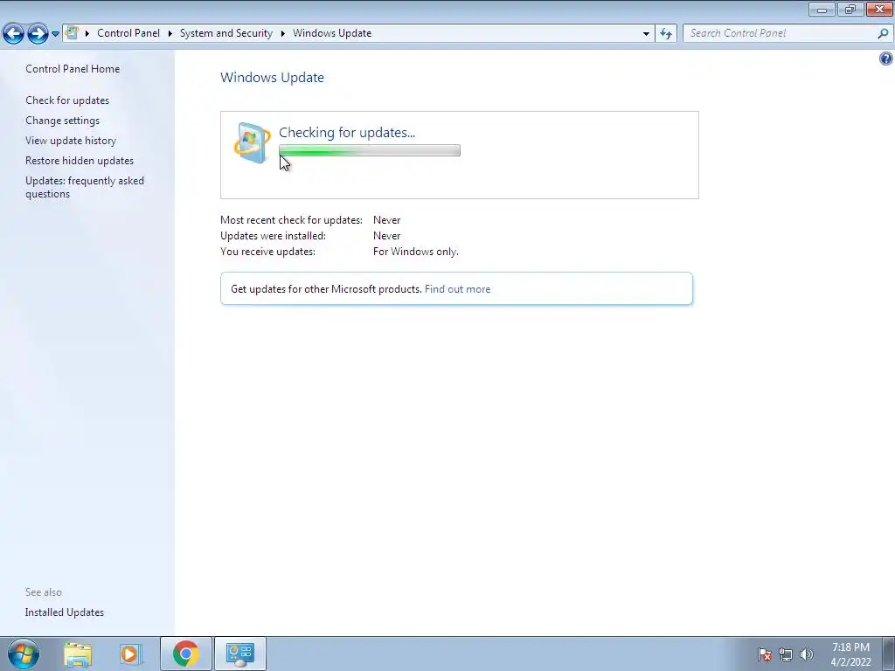
Task: Open Updates: frequently asked questions
Action: [x=85, y=187]
